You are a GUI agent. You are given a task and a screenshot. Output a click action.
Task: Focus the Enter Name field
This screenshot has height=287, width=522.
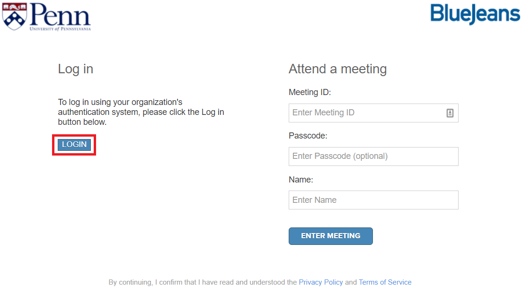[x=373, y=200]
